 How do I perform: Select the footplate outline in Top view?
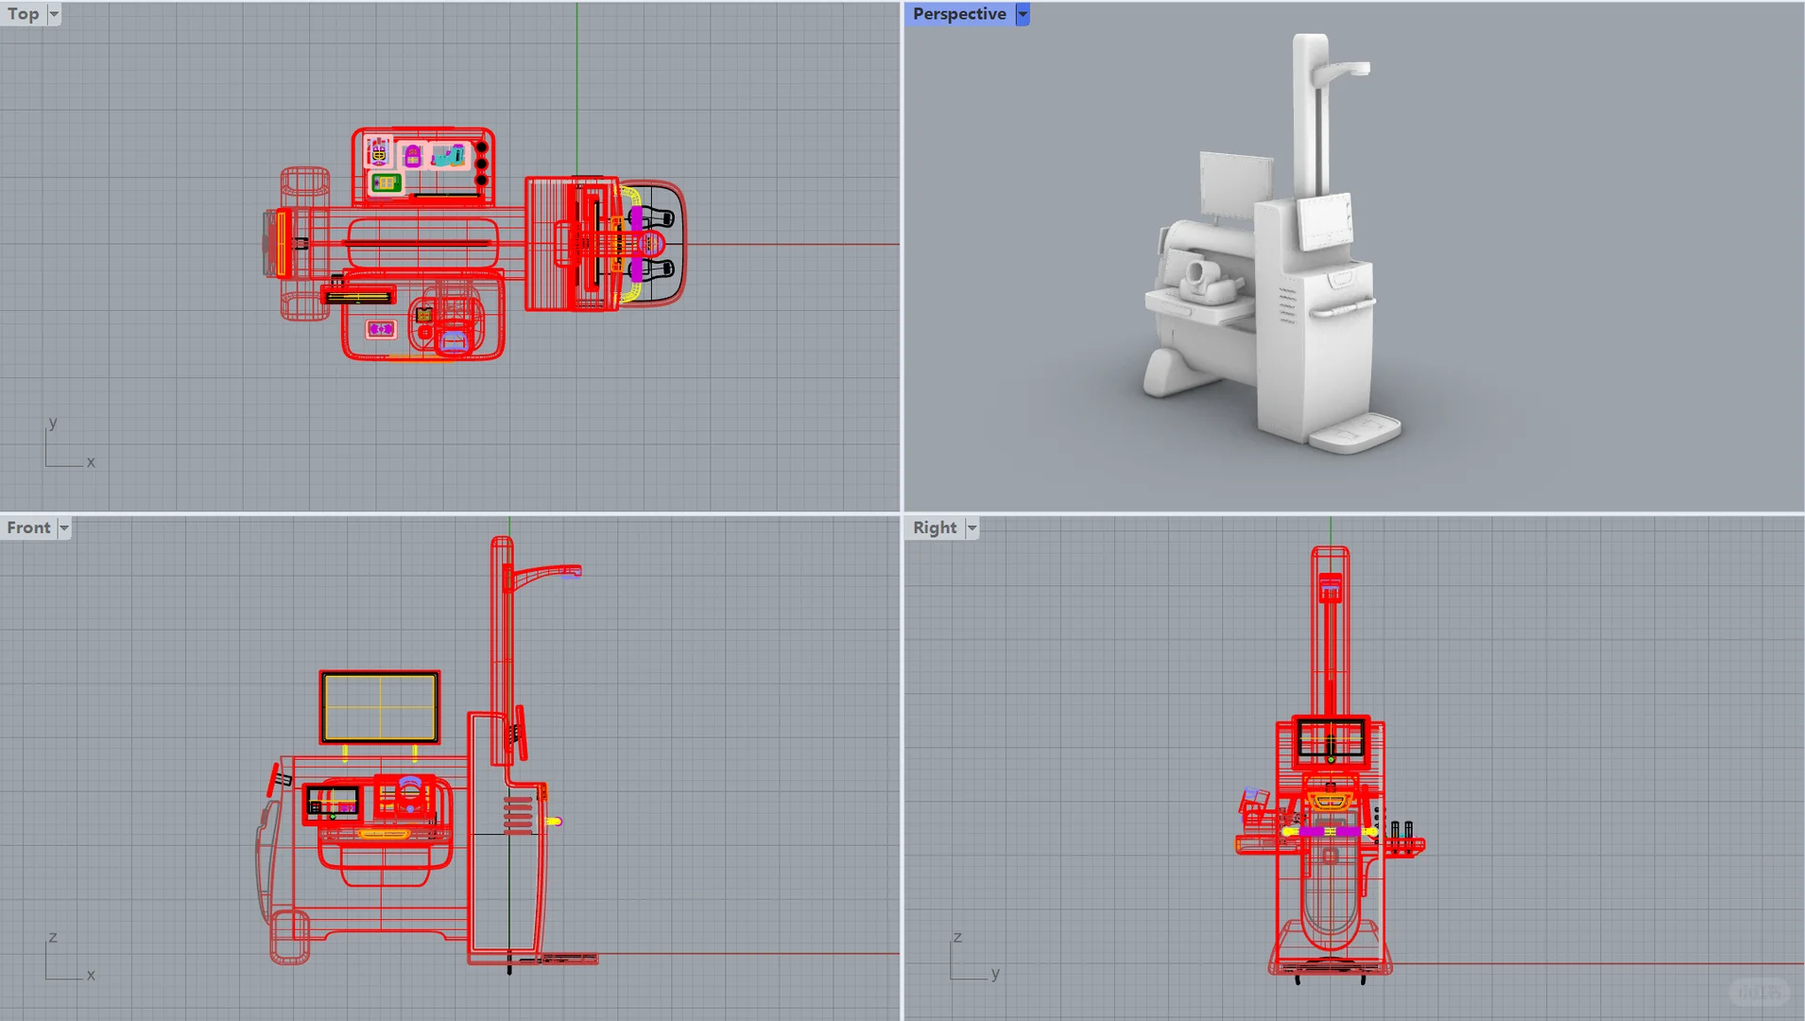click(651, 244)
